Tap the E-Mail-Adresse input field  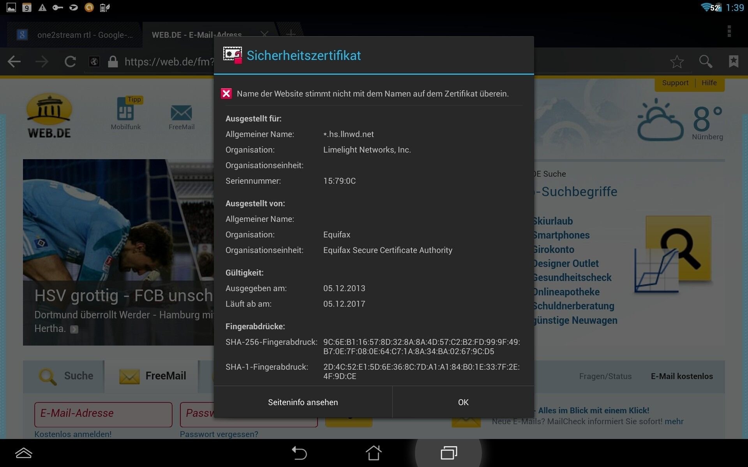pos(103,414)
